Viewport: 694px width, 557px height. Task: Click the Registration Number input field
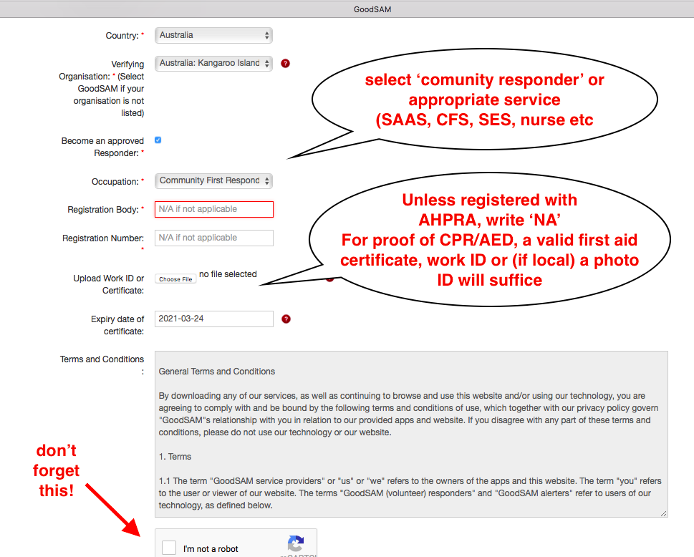(x=213, y=238)
